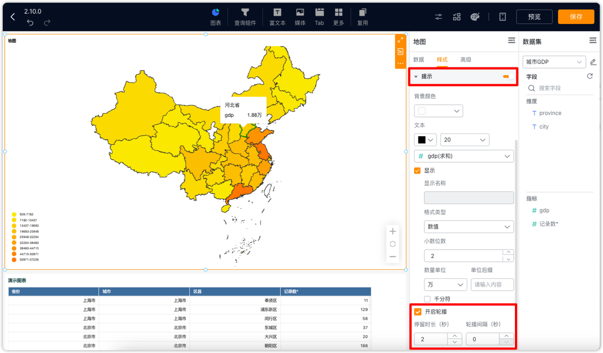
Task: Click the 搜索字段 search box
Action: [x=560, y=88]
